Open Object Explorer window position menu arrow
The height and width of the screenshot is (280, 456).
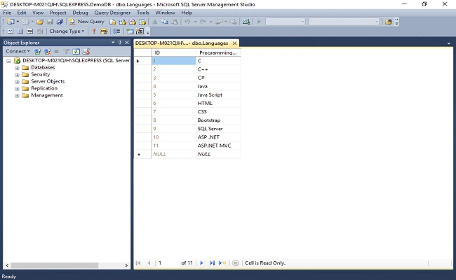[x=113, y=43]
